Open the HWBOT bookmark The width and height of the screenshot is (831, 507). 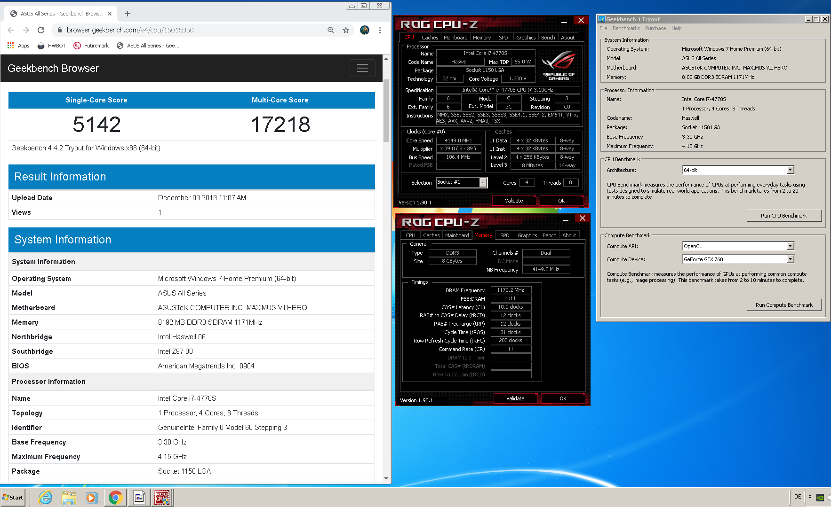[x=51, y=46]
